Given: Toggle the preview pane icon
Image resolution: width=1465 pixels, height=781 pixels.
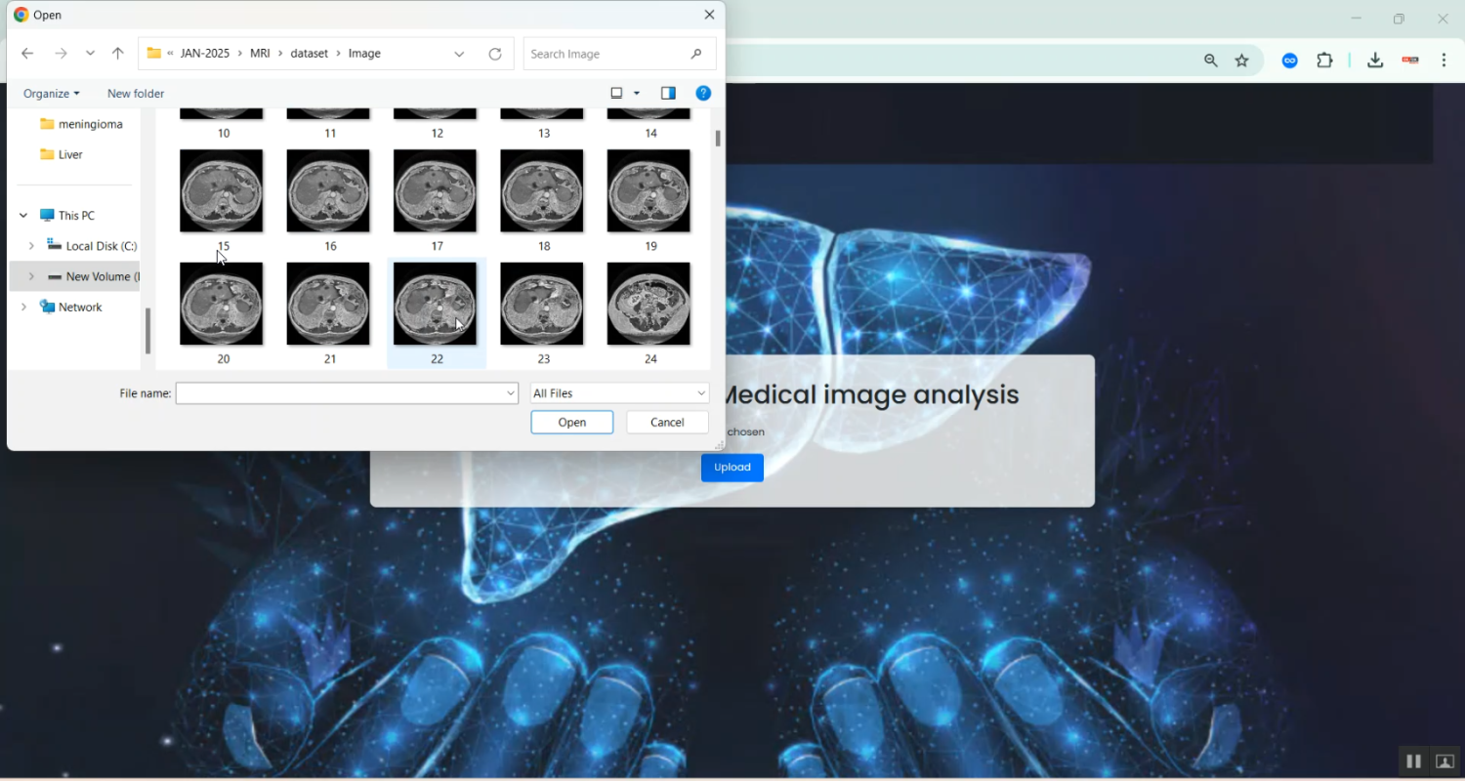Looking at the screenshot, I should click(668, 94).
